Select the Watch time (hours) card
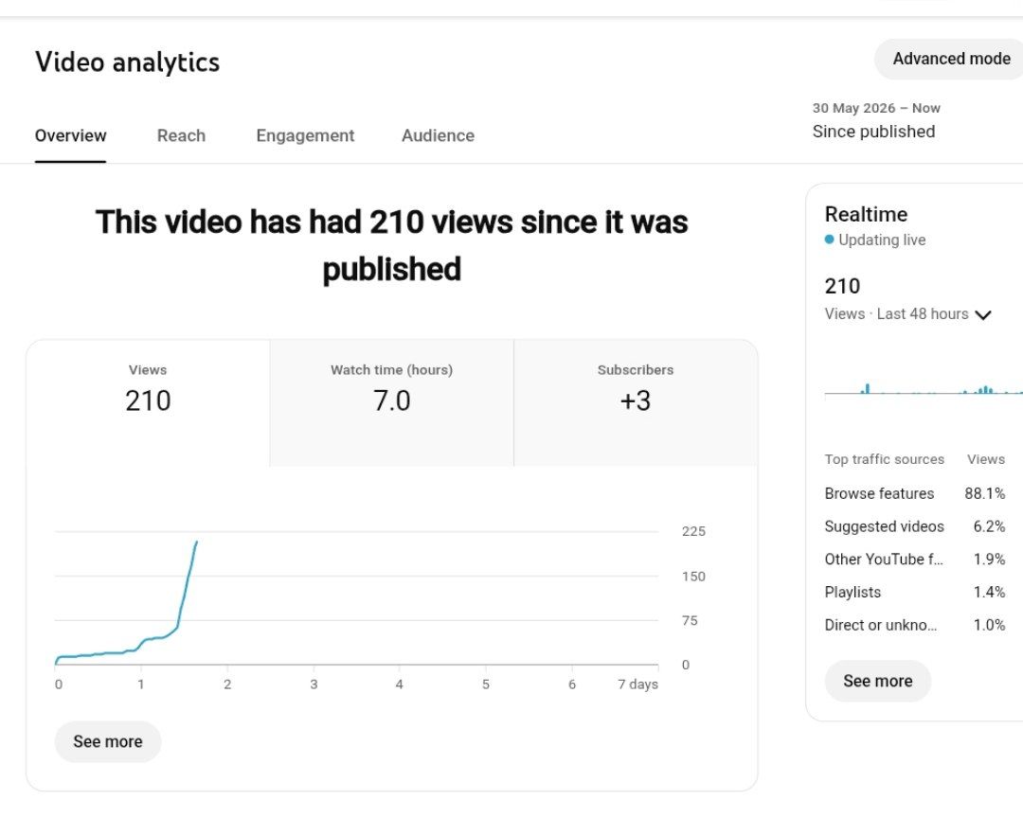Image resolution: width=1023 pixels, height=818 pixels. [x=391, y=402]
